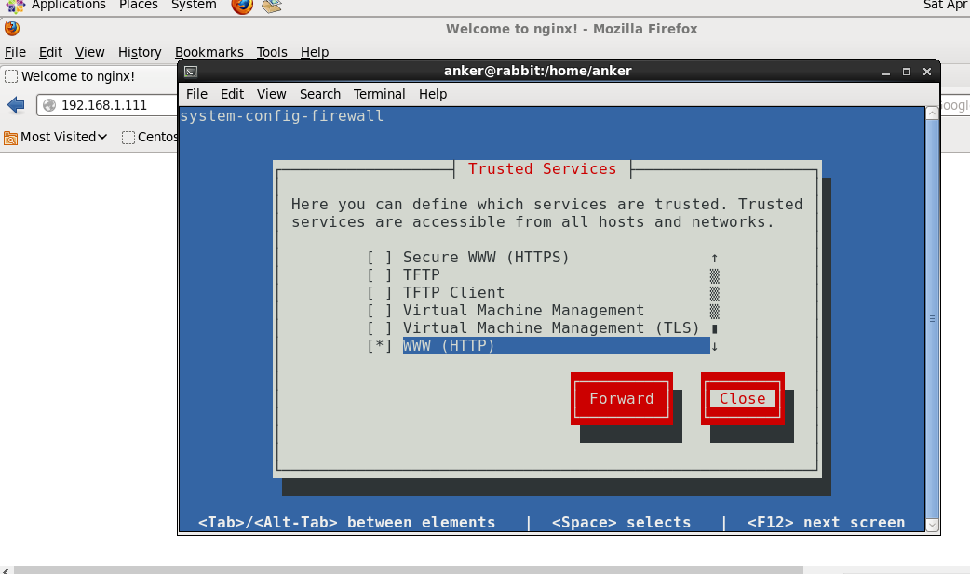
Task: Click the Forward button
Action: click(622, 399)
